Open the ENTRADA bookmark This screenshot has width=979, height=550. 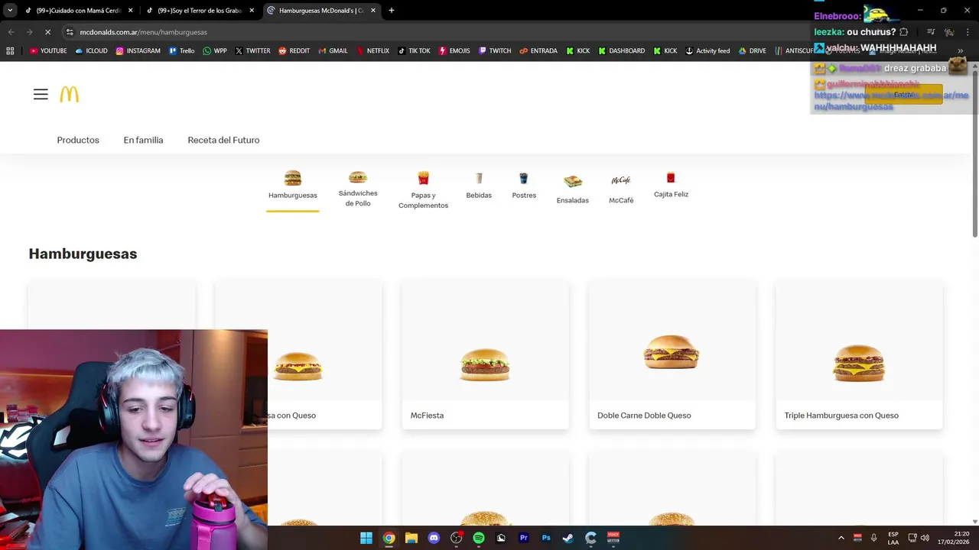coord(538,50)
